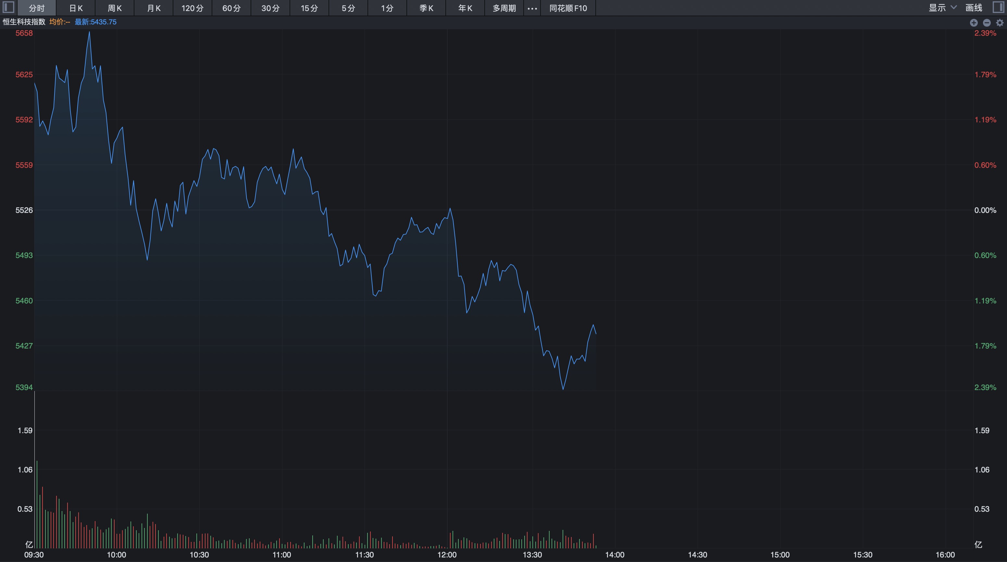Select the 分时 intraday tab
Image resolution: width=1007 pixels, height=562 pixels.
(37, 8)
